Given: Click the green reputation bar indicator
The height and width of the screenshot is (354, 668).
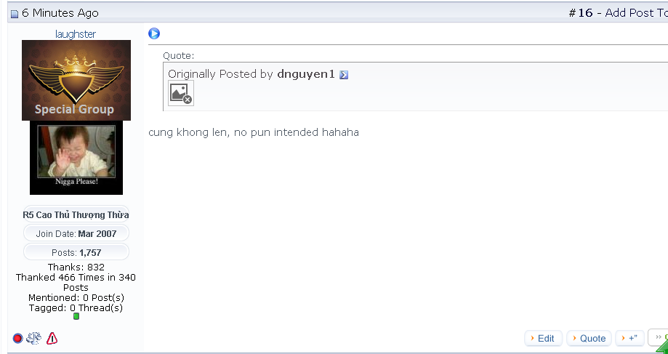Looking at the screenshot, I should tap(76, 316).
